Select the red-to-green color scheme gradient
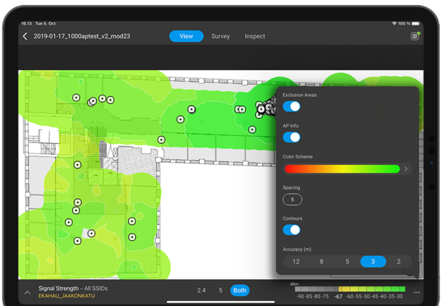 pyautogui.click(x=343, y=169)
